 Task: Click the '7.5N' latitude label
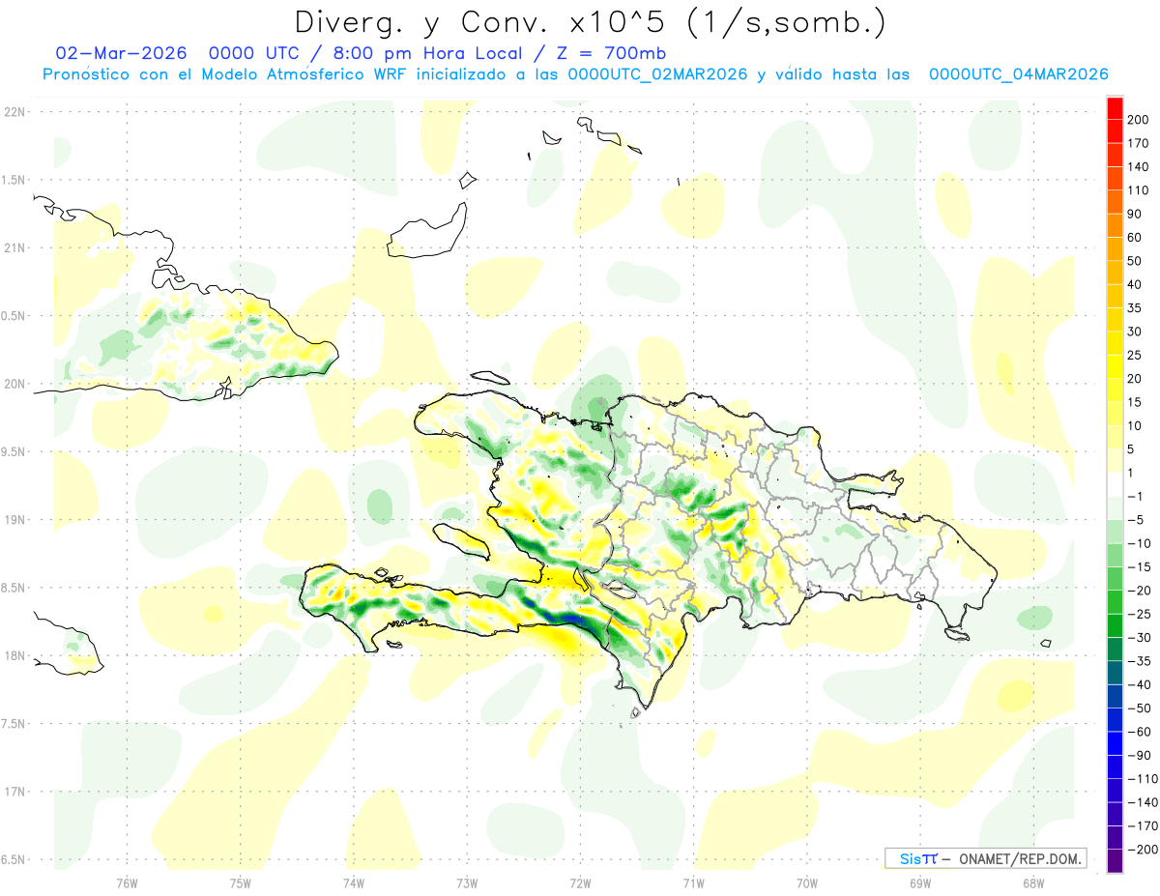pyautogui.click(x=14, y=724)
